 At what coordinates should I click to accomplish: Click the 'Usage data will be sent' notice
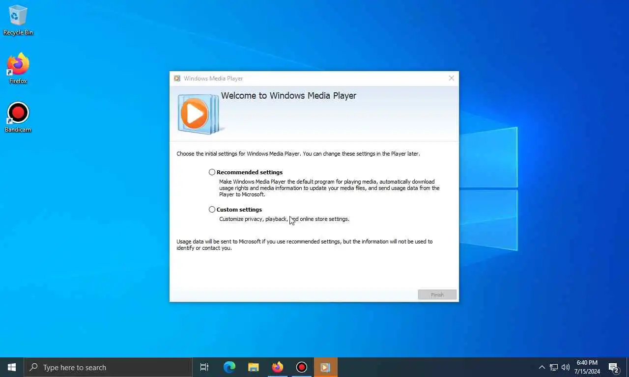(305, 245)
